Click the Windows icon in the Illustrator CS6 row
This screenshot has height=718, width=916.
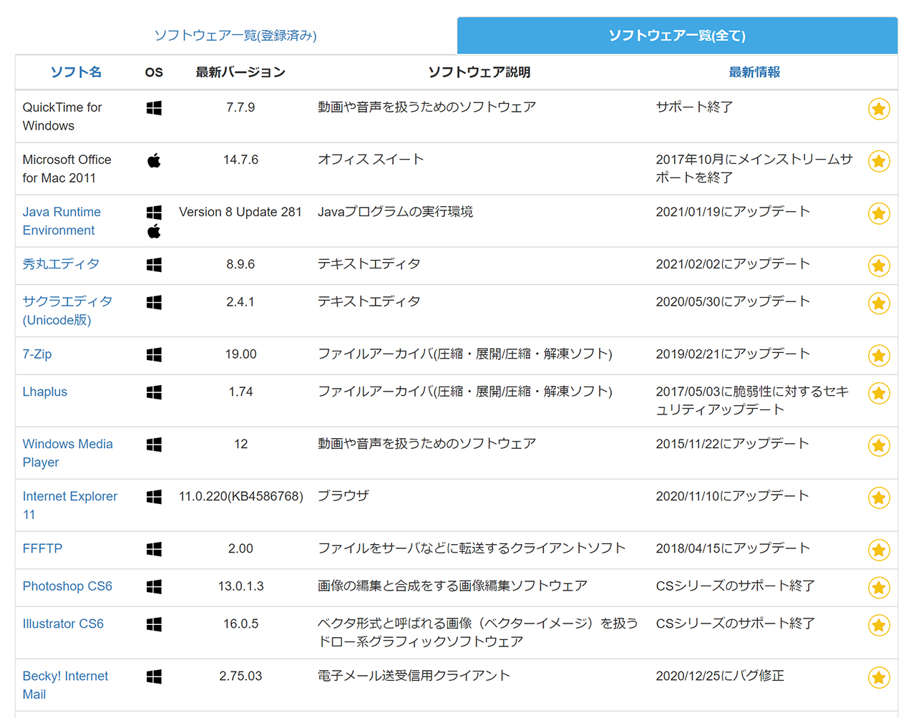(154, 624)
